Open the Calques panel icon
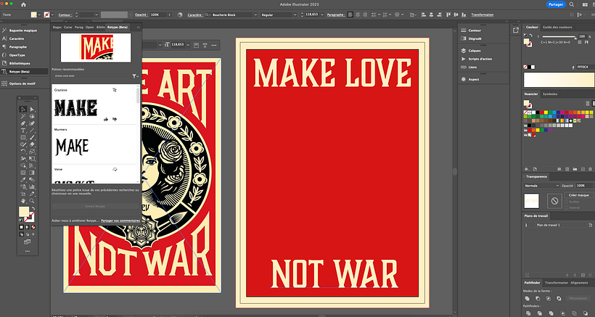Image resolution: width=595 pixels, height=317 pixels. (x=475, y=51)
